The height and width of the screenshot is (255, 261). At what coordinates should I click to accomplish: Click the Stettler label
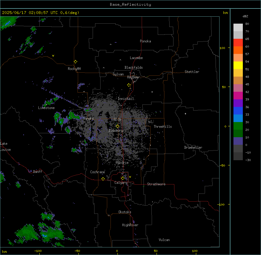pyautogui.click(x=192, y=72)
